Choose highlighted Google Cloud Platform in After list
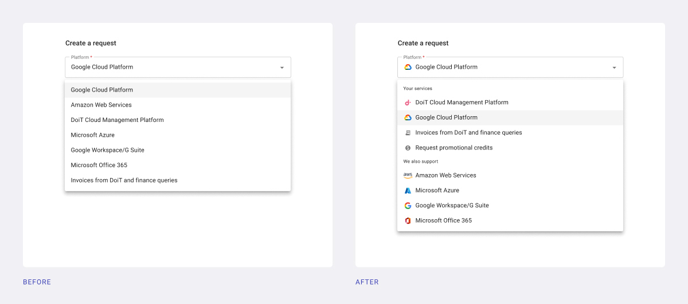The image size is (688, 304). tap(510, 117)
